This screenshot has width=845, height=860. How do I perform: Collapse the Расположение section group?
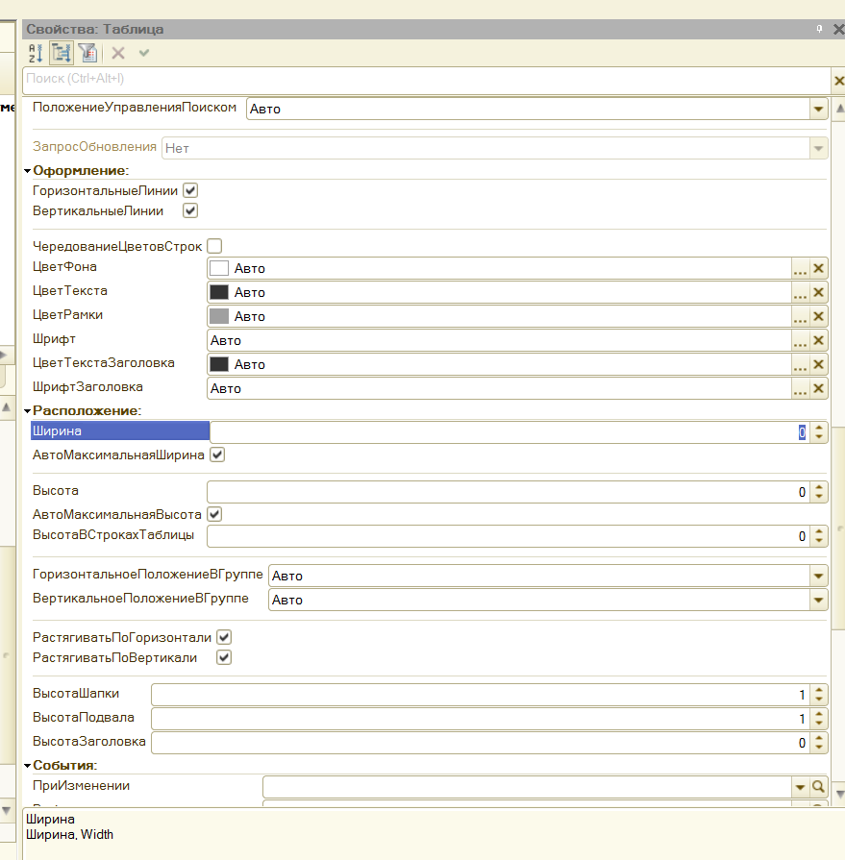27,411
